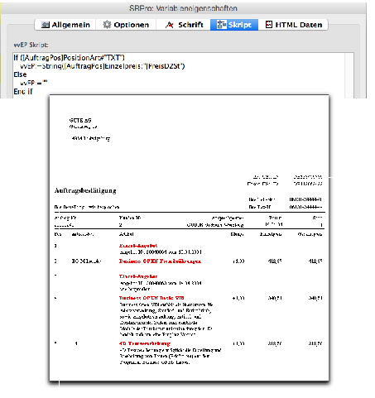Screen dimensions: 375x398
Task: Click the script editor vertical scrollbar
Action: point(349,75)
